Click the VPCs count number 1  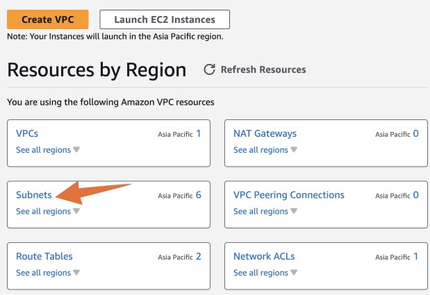tap(198, 133)
